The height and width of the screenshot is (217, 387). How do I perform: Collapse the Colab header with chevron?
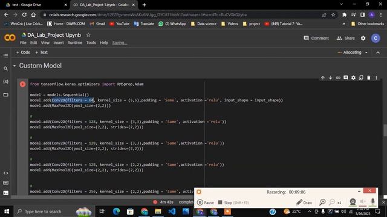pos(378,52)
